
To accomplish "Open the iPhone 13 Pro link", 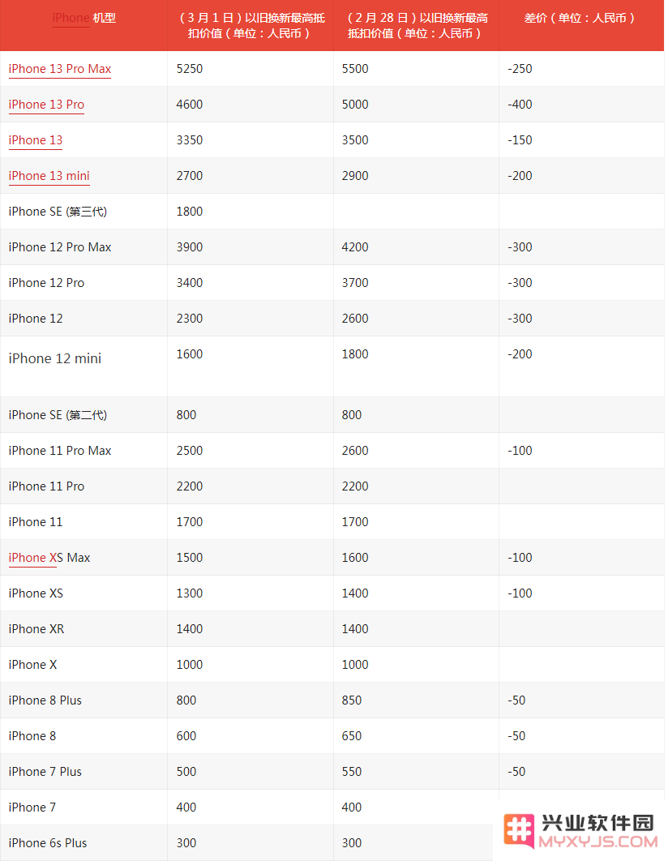I will [x=47, y=105].
